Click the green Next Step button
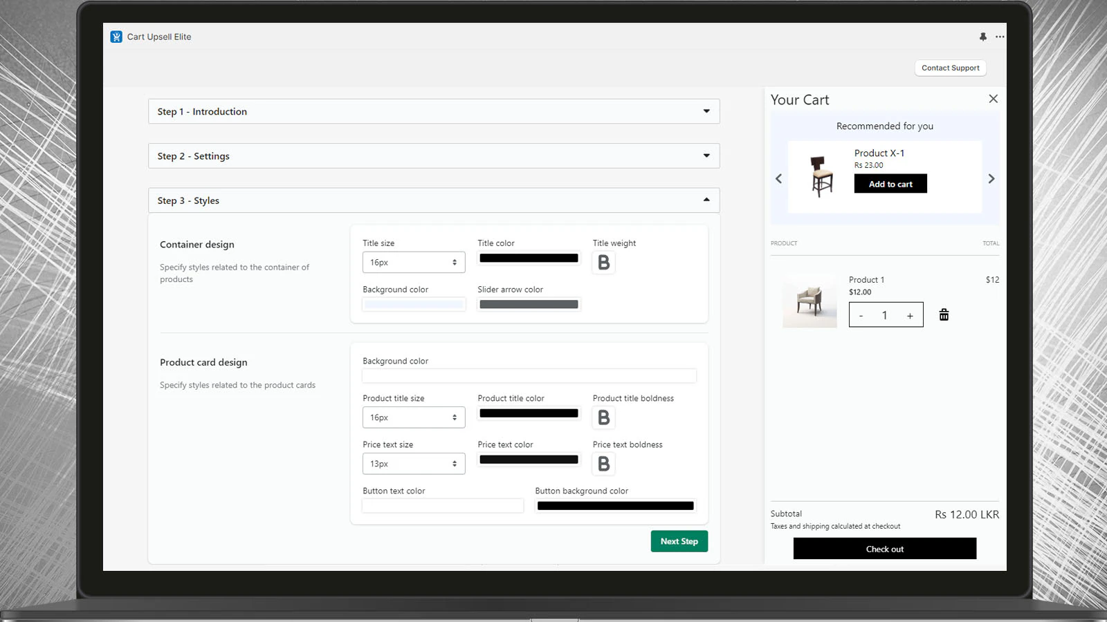 tap(679, 541)
